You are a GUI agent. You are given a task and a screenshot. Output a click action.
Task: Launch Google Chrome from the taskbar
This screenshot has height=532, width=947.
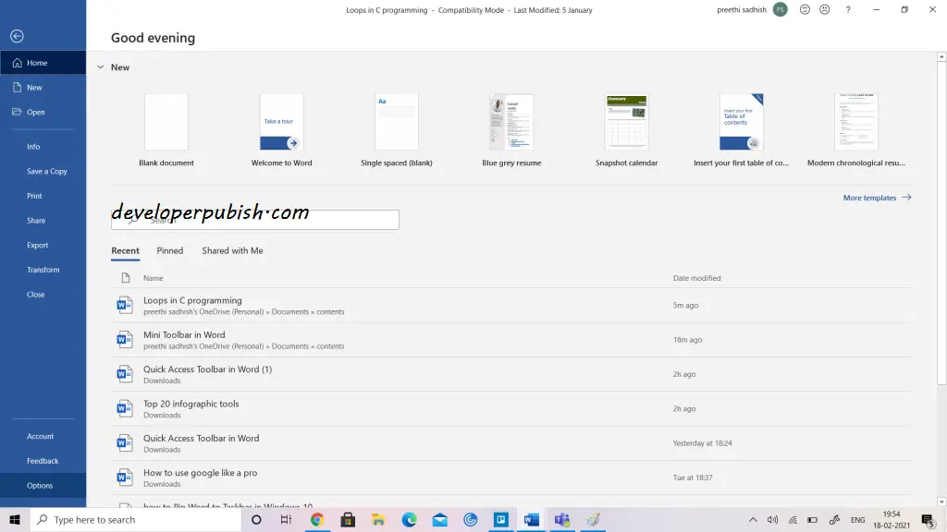pyautogui.click(x=317, y=519)
